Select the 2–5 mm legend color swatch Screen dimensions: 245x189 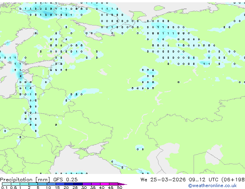34,184
